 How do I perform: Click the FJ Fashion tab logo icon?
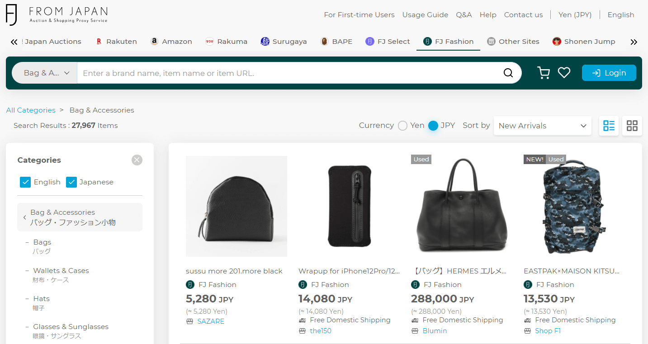coord(427,42)
